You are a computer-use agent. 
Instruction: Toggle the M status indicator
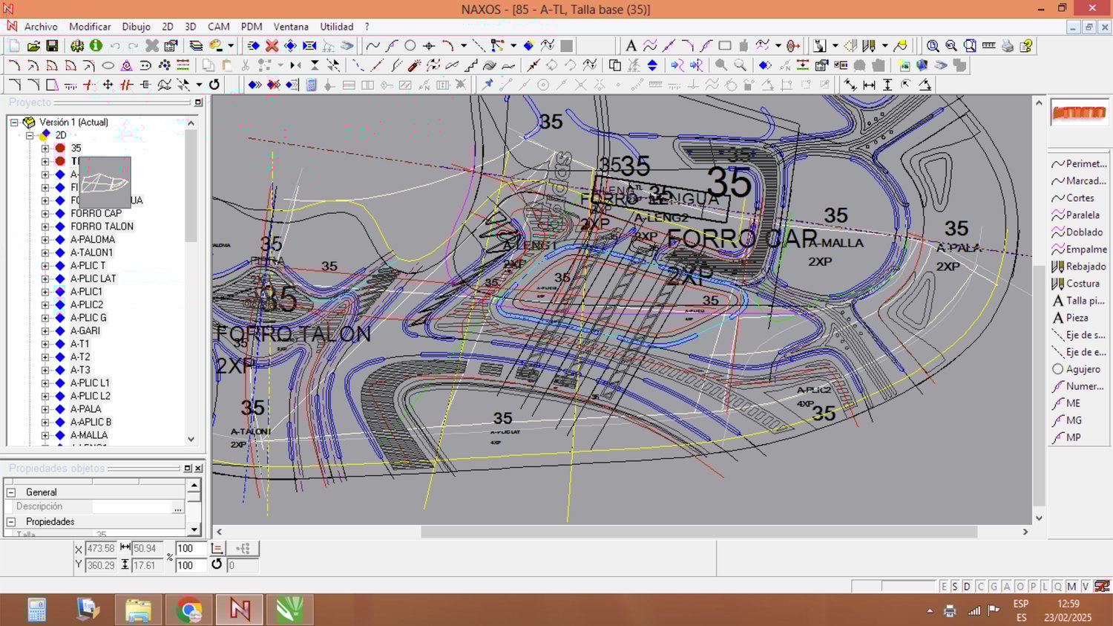point(1071,587)
